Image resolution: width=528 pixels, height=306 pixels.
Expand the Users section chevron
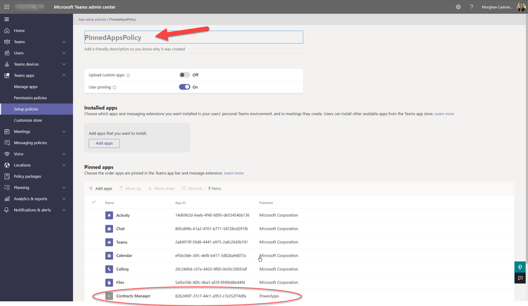pos(64,53)
